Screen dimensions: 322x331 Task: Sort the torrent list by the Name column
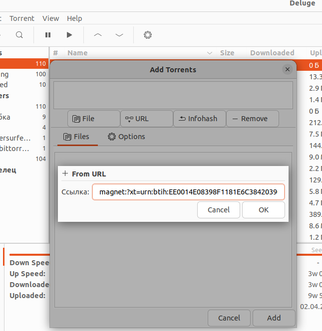click(x=77, y=53)
